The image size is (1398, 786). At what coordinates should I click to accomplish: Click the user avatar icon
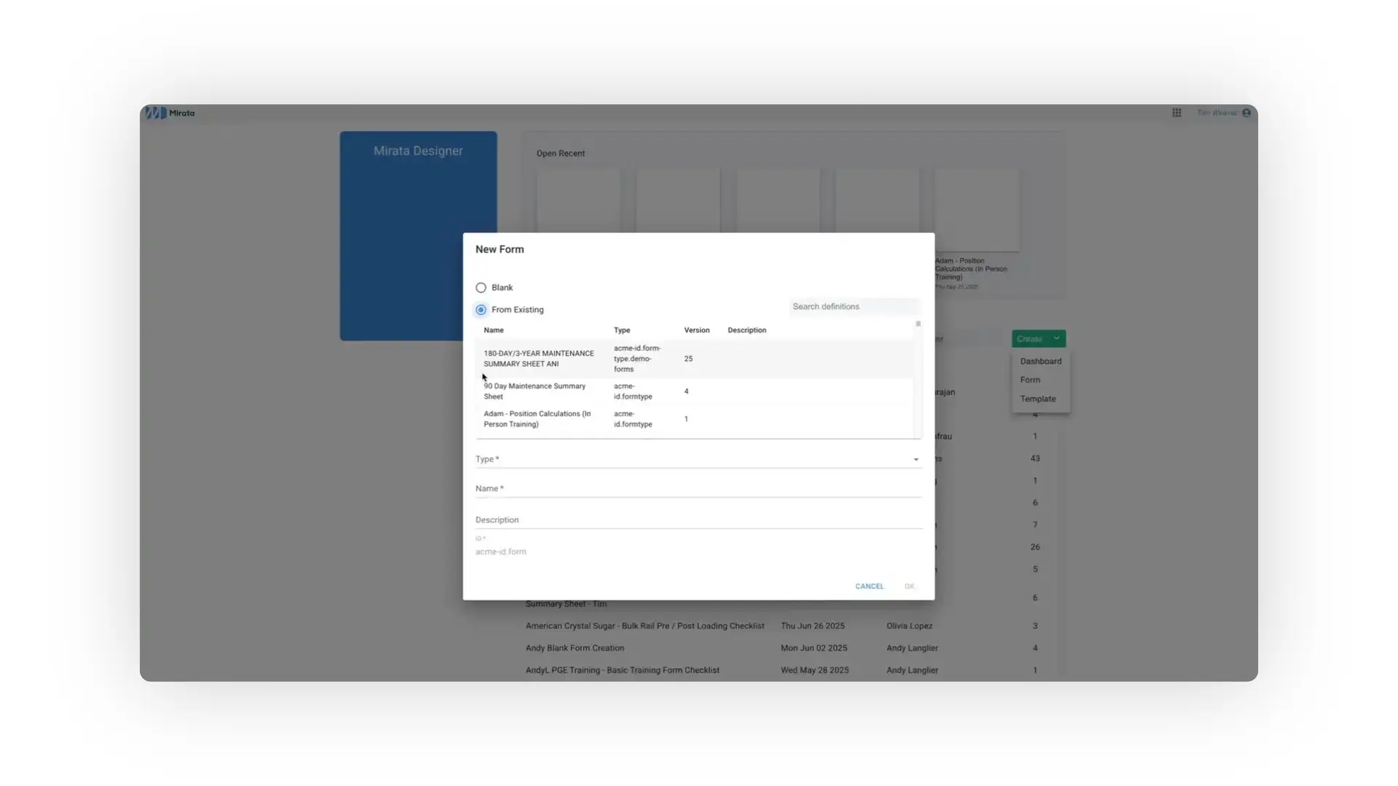pos(1247,113)
